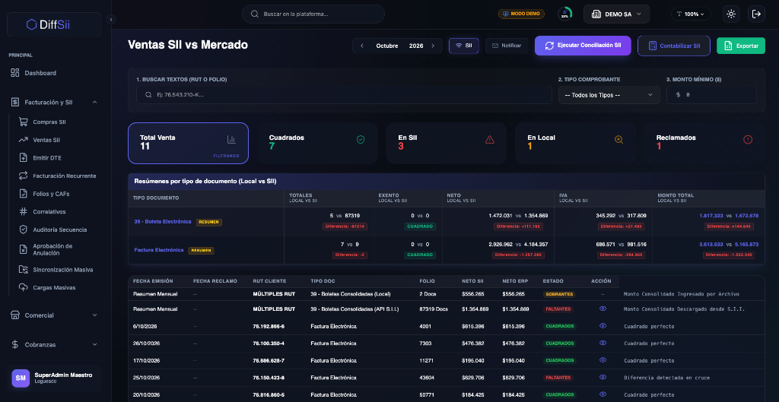Select the En SII filter card
Image resolution: width=779 pixels, height=402 pixels.
[446, 143]
